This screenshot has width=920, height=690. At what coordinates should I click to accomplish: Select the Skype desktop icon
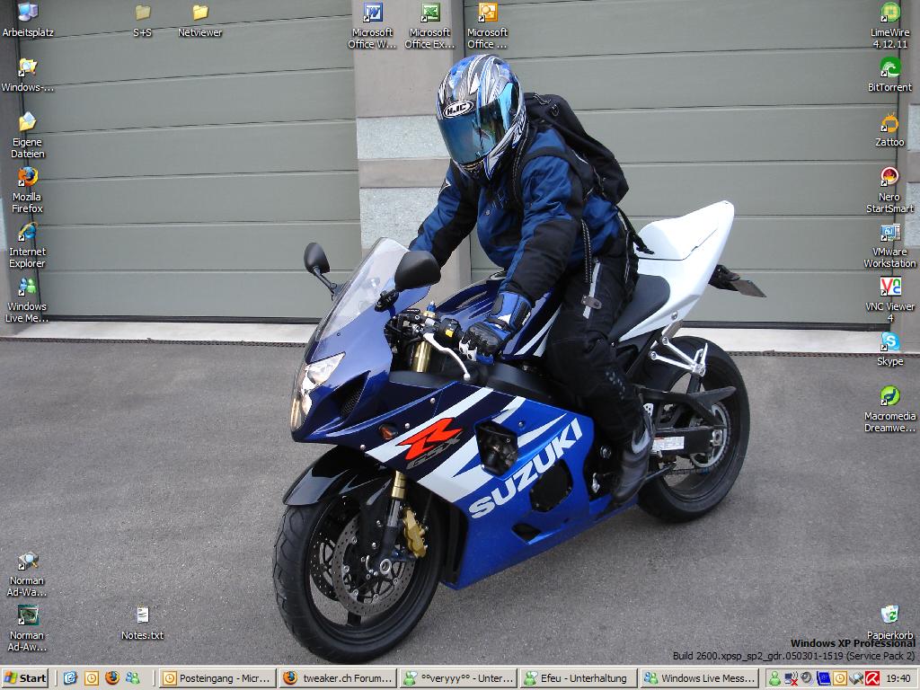(889, 341)
